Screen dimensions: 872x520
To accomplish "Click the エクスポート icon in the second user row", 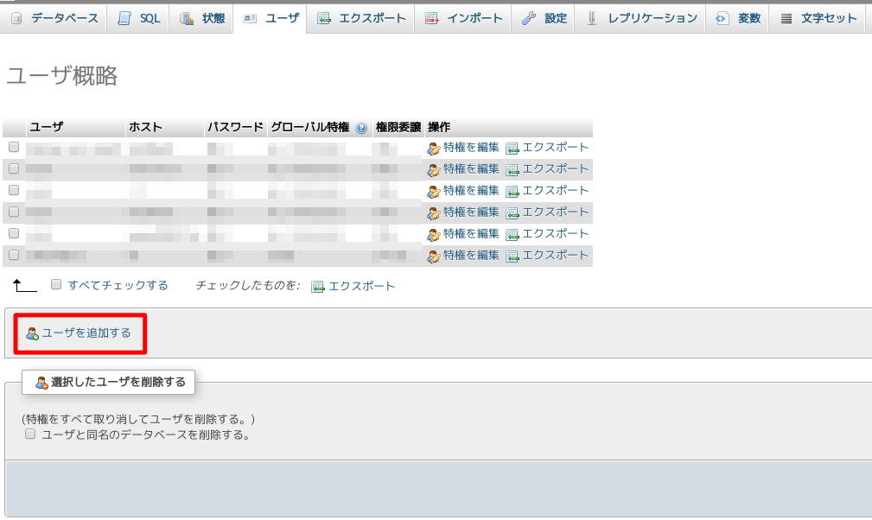I will pyautogui.click(x=512, y=170).
